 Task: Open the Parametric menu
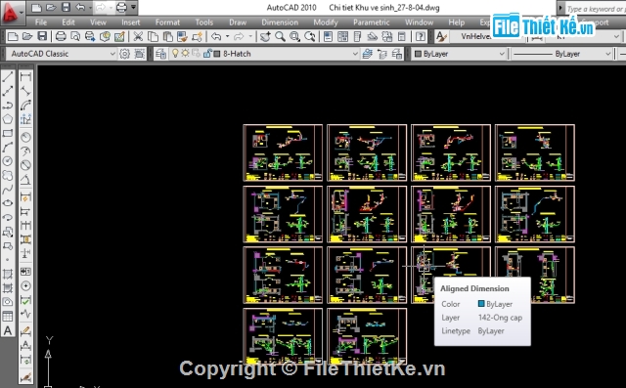coord(371,22)
